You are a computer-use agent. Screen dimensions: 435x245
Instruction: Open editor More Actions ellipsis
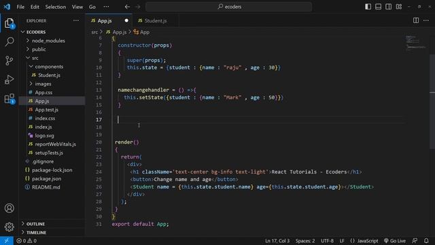426,20
